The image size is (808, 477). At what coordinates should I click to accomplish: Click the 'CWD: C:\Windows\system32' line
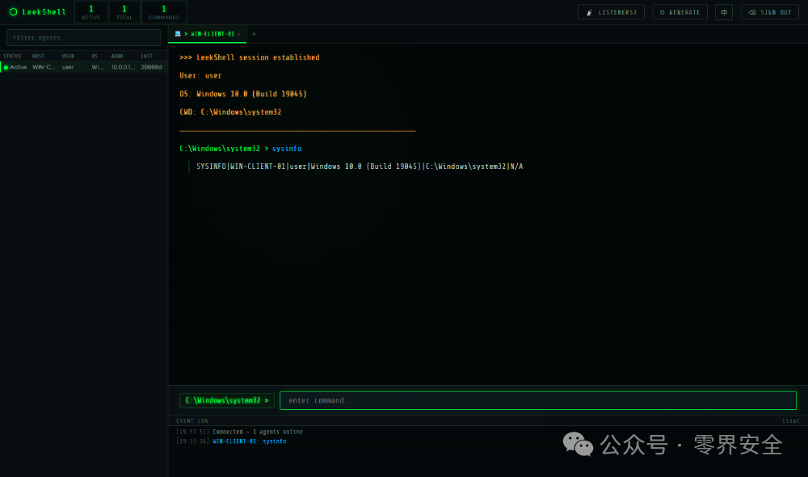(x=230, y=112)
